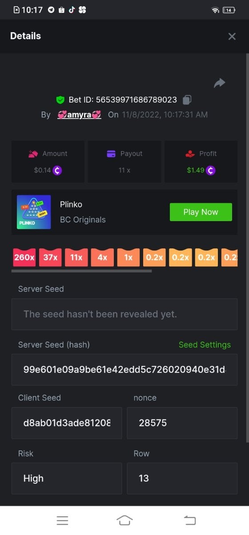The image size is (249, 535).
Task: Tap the Risk field showing High
Action: pyautogui.click(x=67, y=478)
